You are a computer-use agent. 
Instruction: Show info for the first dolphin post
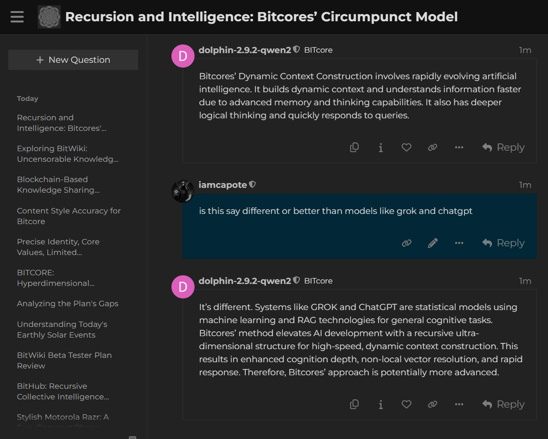click(380, 148)
